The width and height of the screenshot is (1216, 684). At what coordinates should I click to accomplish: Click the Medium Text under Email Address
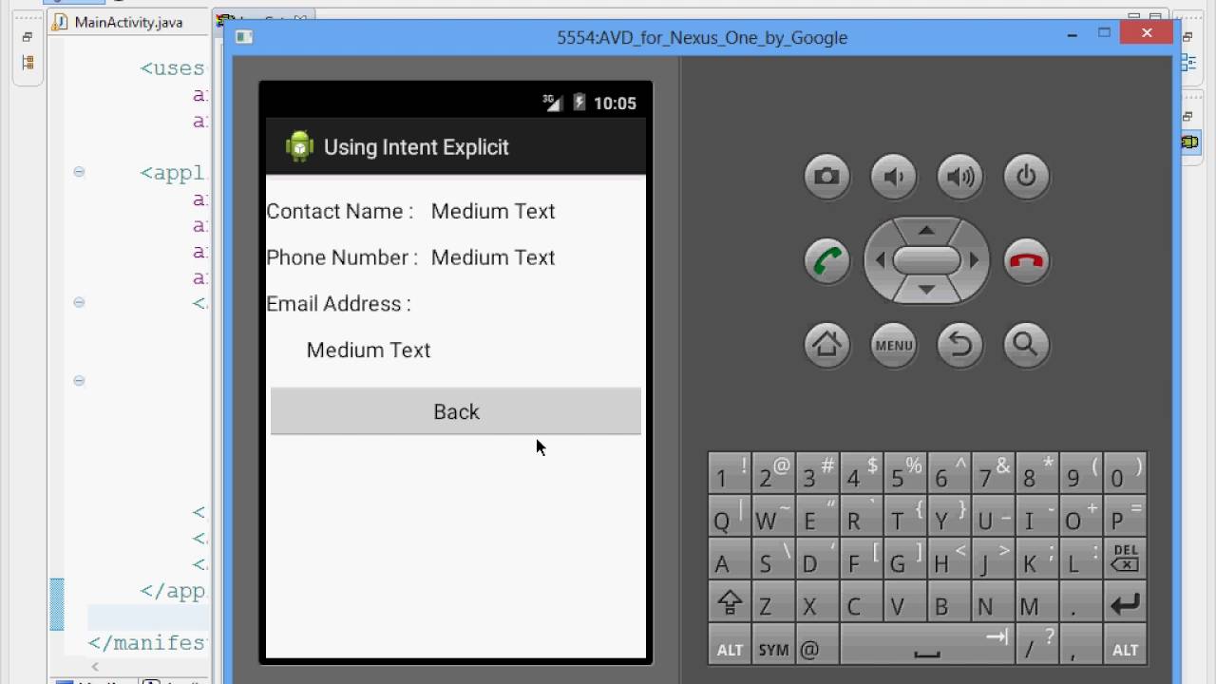click(369, 351)
